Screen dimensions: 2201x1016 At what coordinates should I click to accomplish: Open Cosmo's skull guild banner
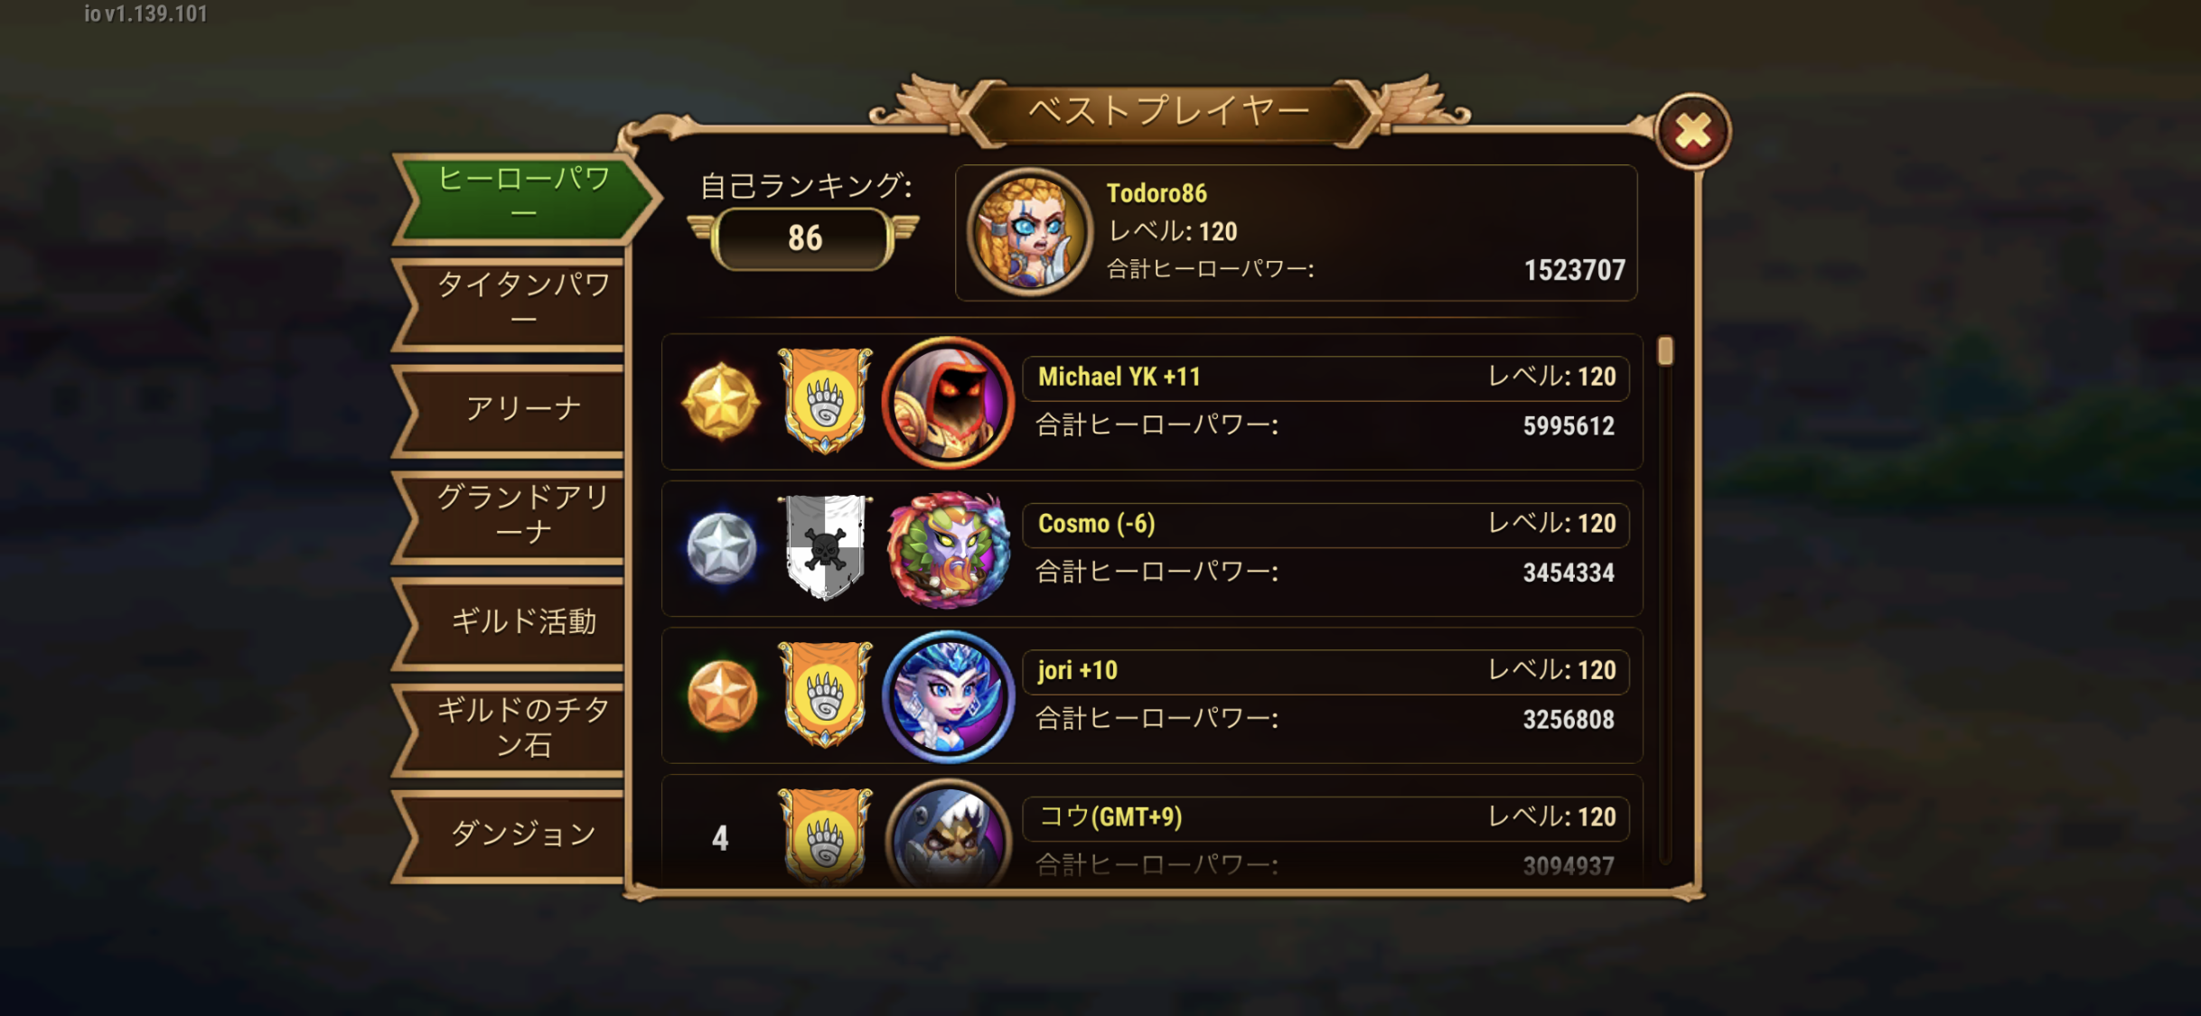click(x=825, y=547)
